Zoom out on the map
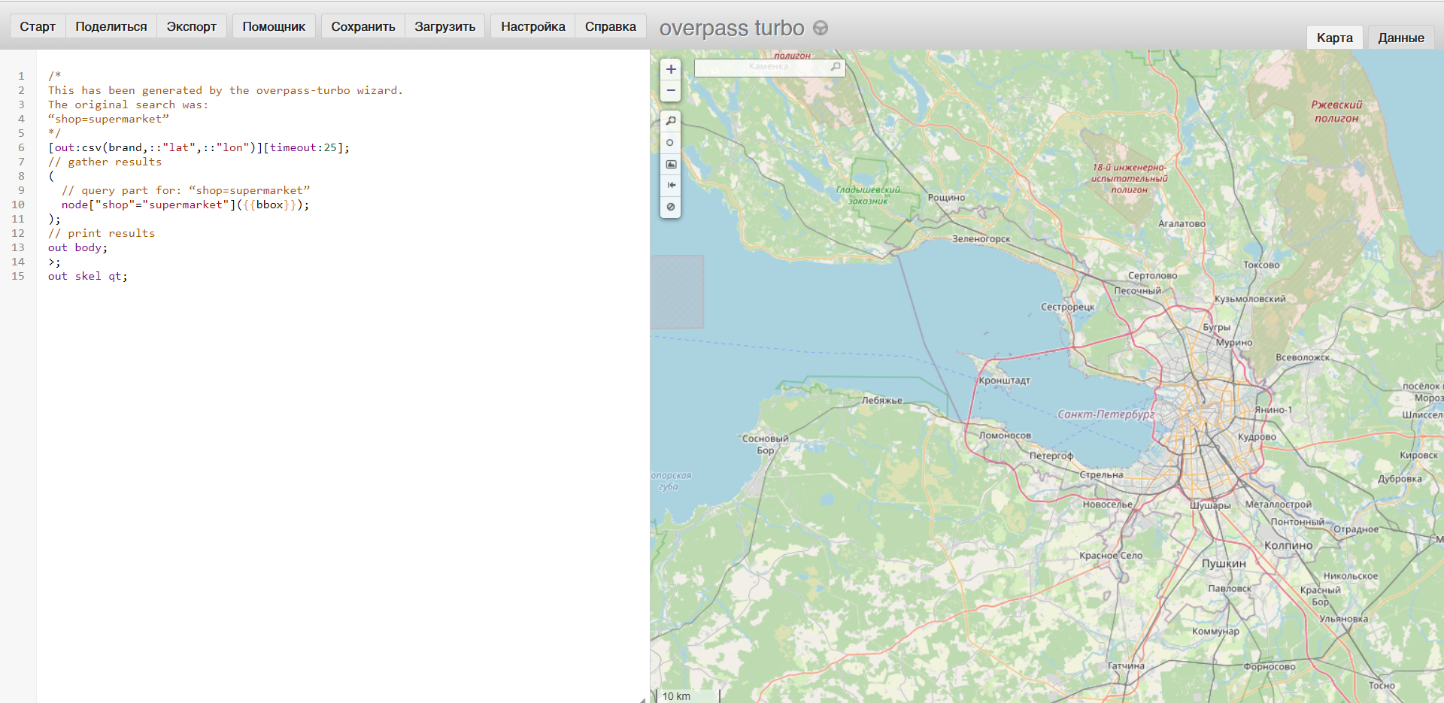This screenshot has width=1444, height=703. (x=671, y=91)
